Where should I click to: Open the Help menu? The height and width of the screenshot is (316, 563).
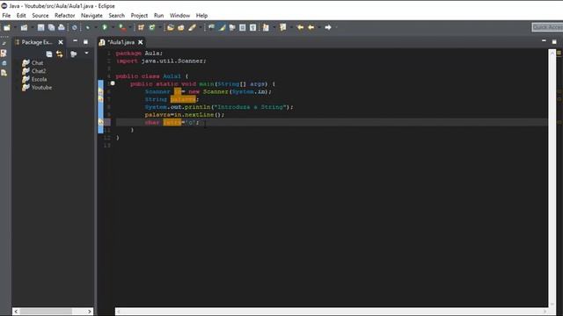tap(201, 16)
